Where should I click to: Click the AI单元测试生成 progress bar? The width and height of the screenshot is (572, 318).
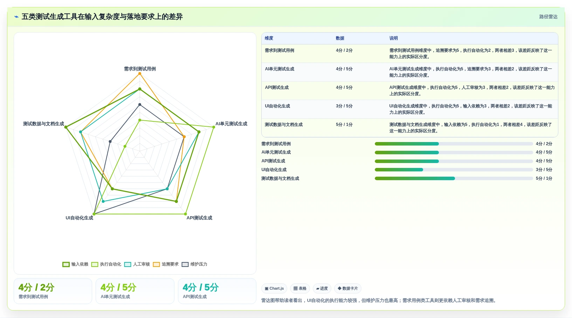click(454, 153)
